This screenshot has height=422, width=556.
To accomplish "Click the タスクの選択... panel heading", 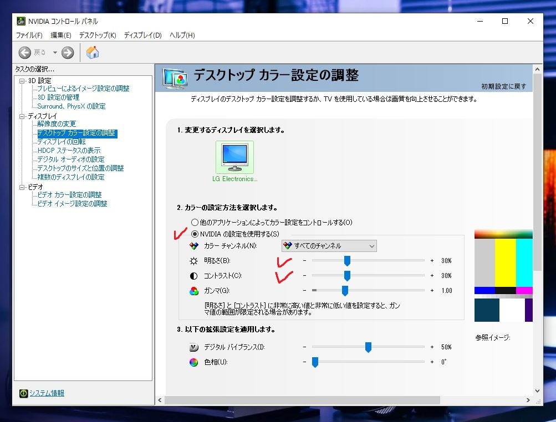I will 34,69.
